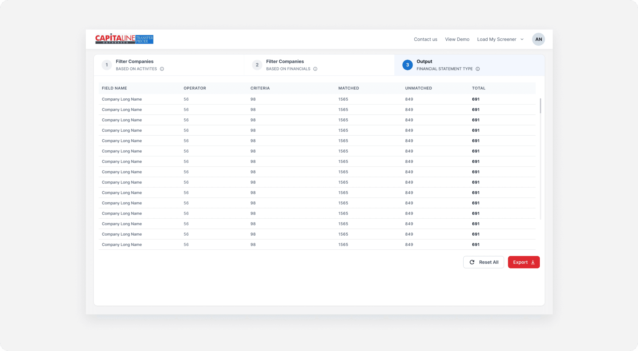Image resolution: width=638 pixels, height=351 pixels.
Task: Click the MATCHED column header
Action: (x=349, y=88)
